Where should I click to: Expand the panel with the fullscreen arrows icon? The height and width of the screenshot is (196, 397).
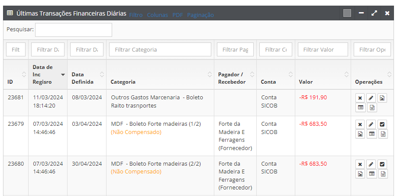tap(374, 13)
